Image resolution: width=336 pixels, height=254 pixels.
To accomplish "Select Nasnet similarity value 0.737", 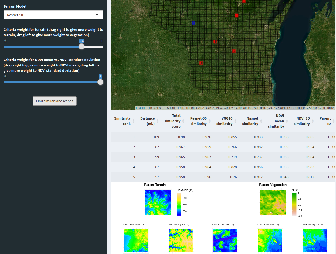I will tap(258, 157).
